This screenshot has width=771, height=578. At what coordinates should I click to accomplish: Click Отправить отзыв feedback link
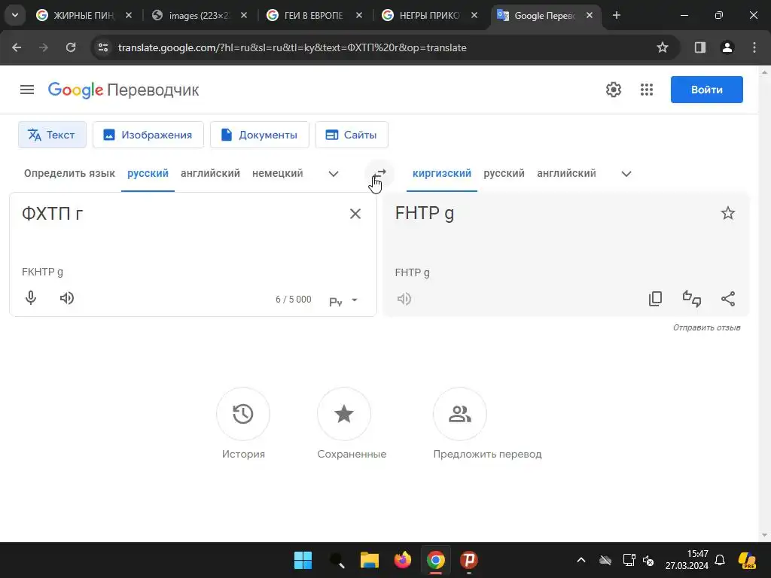pyautogui.click(x=706, y=328)
